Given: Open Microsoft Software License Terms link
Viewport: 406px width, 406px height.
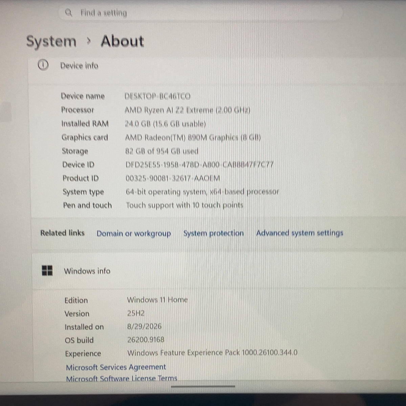Looking at the screenshot, I should click(x=121, y=378).
